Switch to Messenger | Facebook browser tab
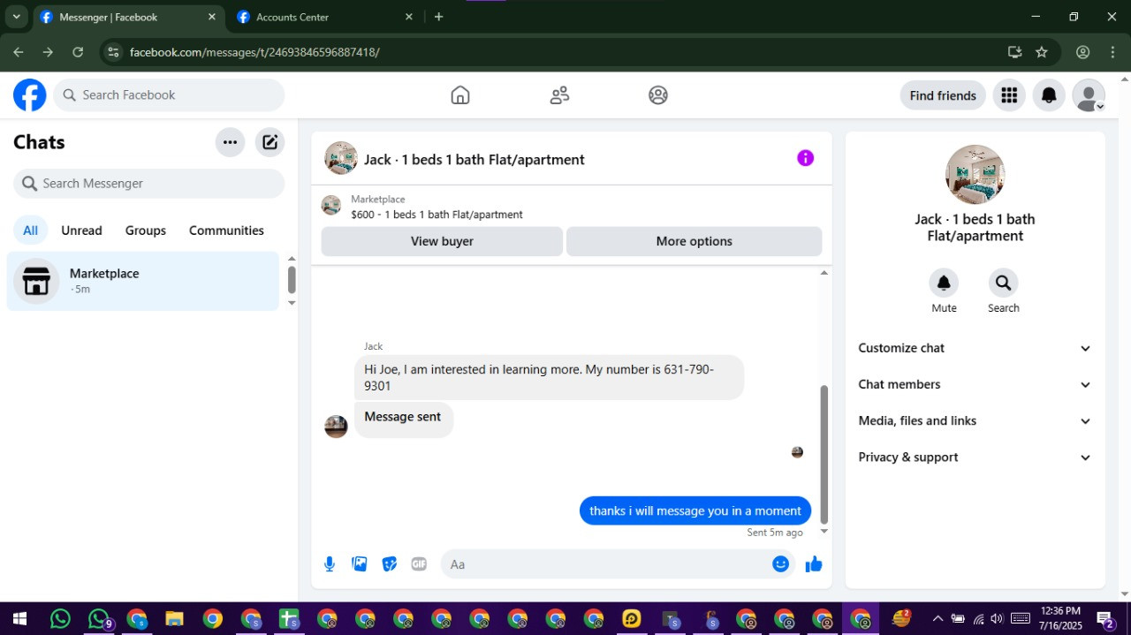The width and height of the screenshot is (1131, 635). [x=128, y=17]
